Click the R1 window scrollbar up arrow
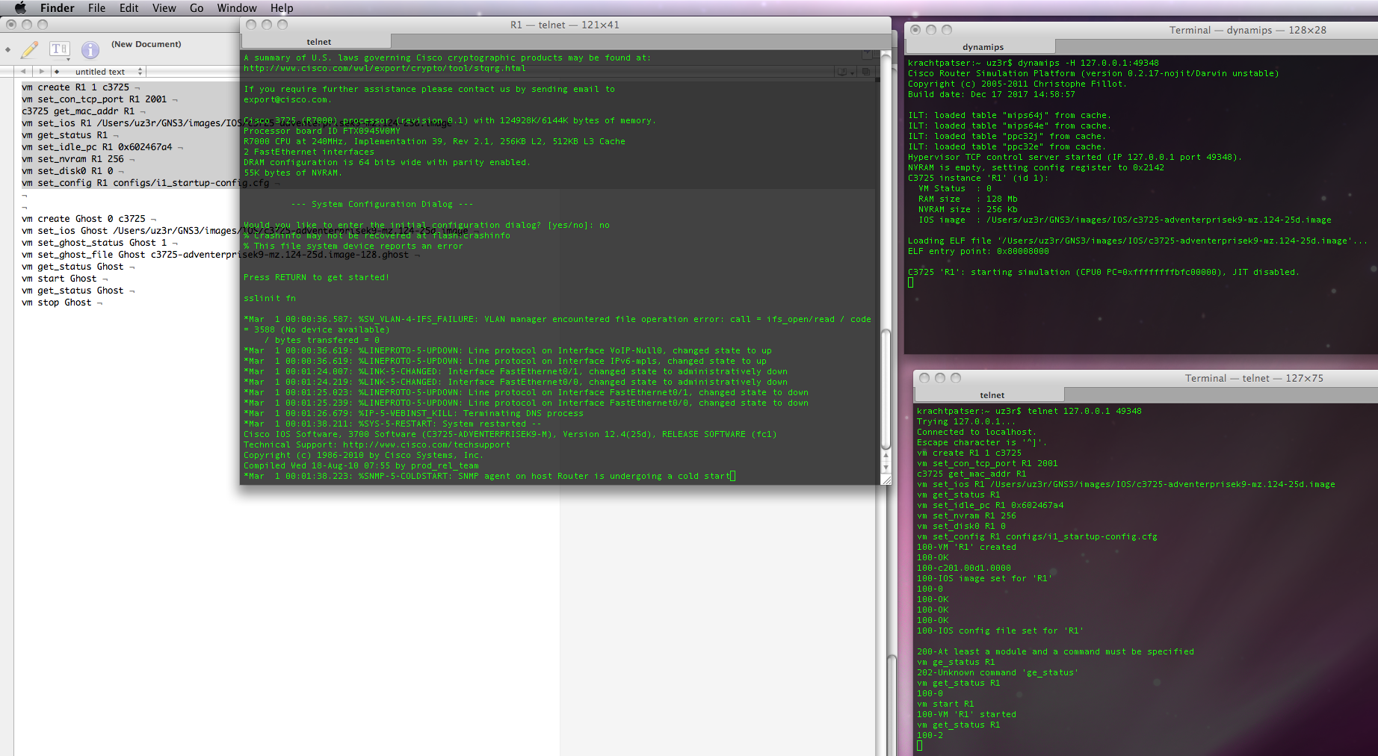1378x756 pixels. [x=886, y=455]
